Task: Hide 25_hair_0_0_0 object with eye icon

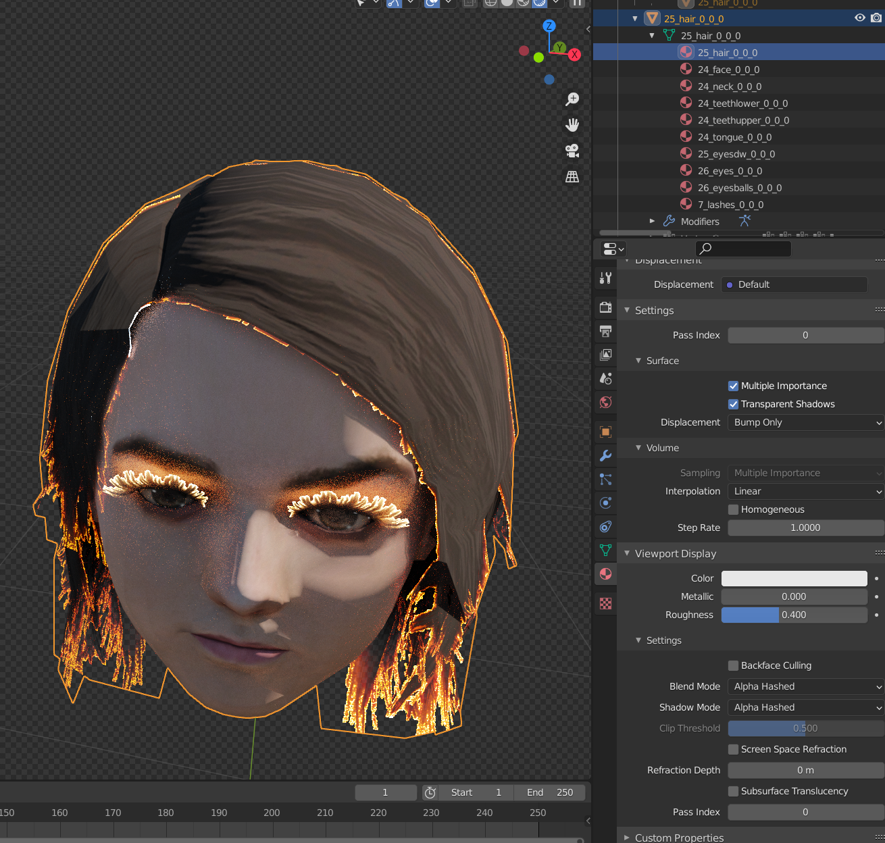Action: click(859, 18)
